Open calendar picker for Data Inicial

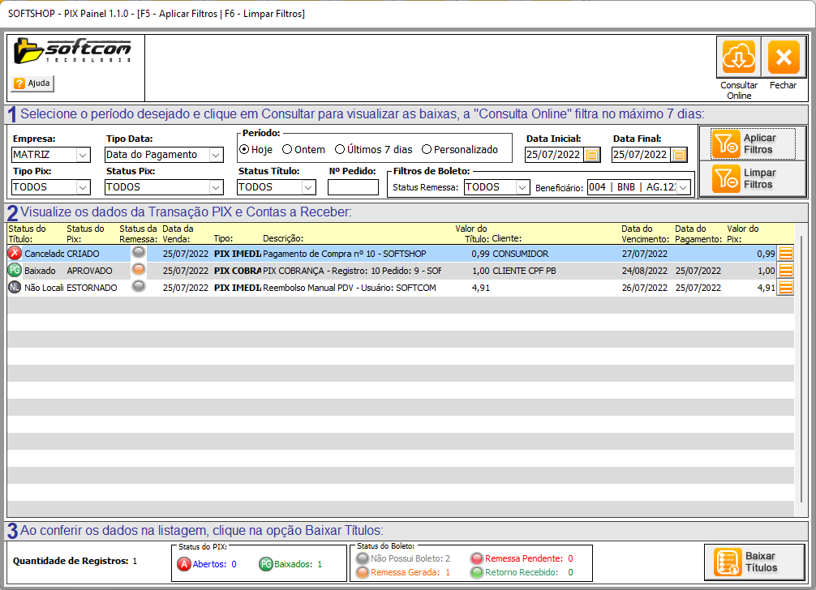[x=592, y=155]
